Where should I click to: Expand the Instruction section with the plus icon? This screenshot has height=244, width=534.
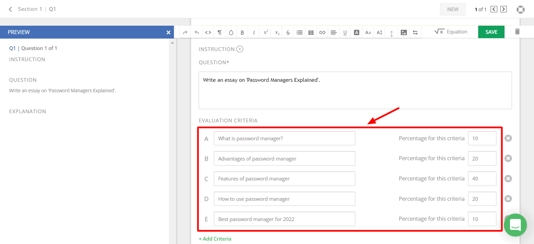pyautogui.click(x=240, y=49)
